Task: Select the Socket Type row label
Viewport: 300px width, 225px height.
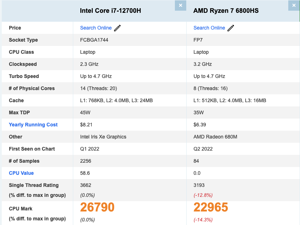Action: tap(23, 40)
